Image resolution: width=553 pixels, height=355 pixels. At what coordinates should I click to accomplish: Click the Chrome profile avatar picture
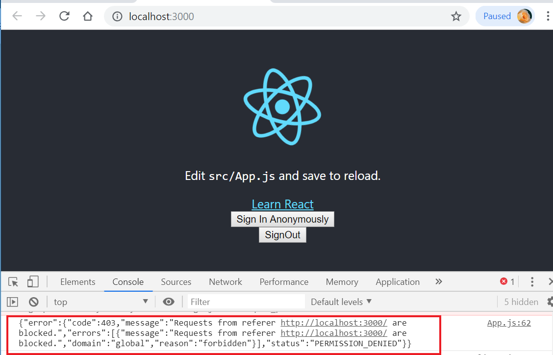coord(524,16)
